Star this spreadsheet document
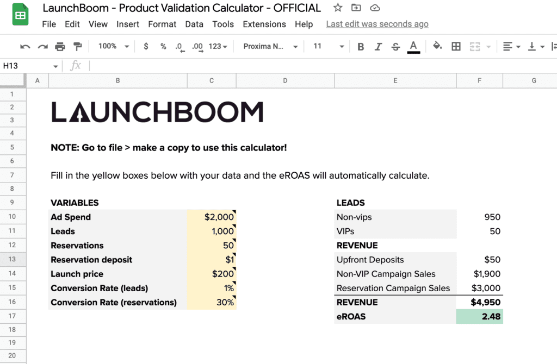The width and height of the screenshot is (557, 364). tap(337, 8)
